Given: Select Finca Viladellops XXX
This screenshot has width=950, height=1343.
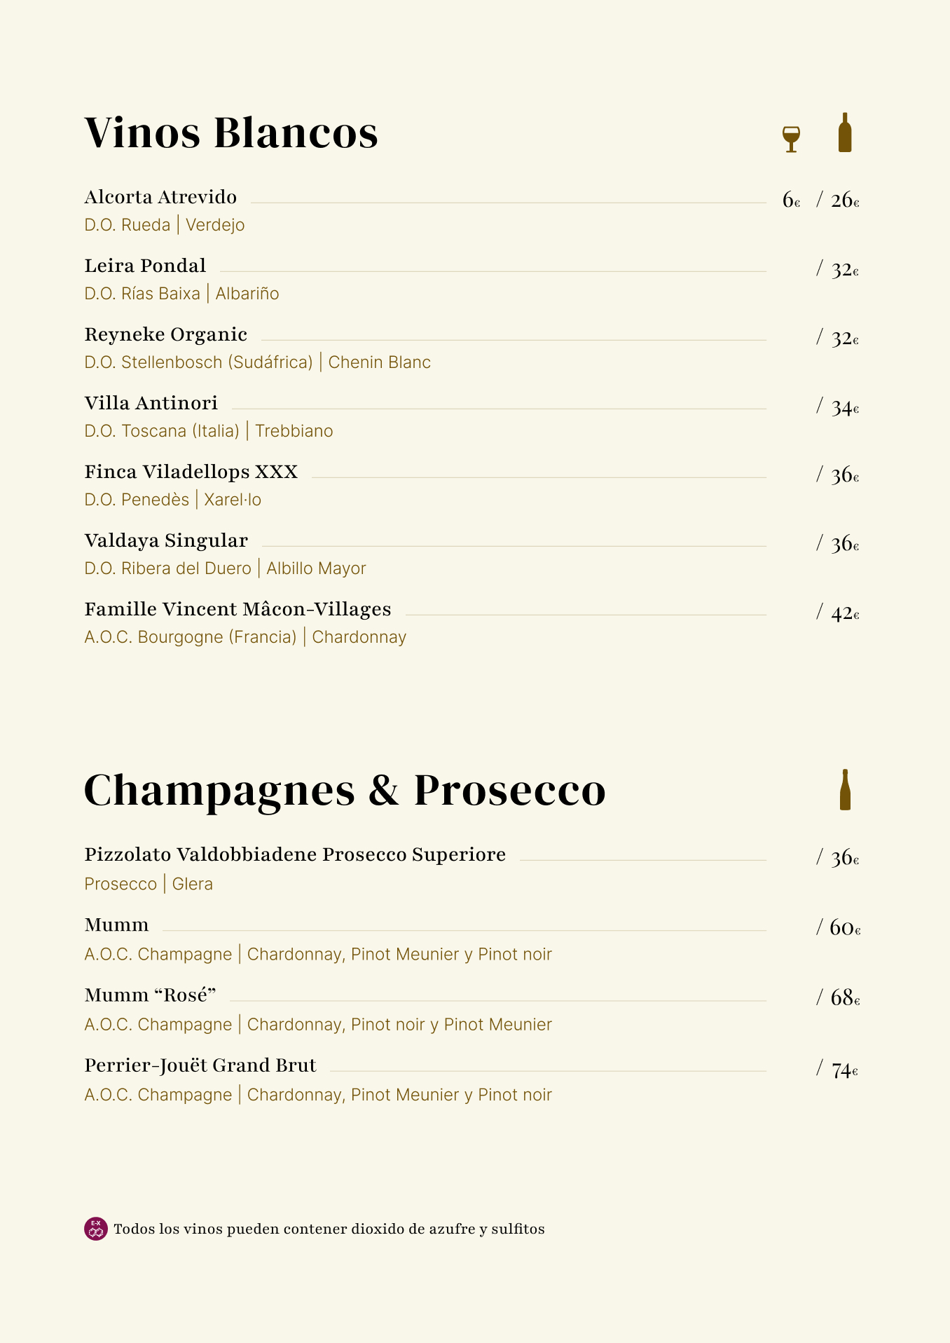Looking at the screenshot, I should pos(191,472).
